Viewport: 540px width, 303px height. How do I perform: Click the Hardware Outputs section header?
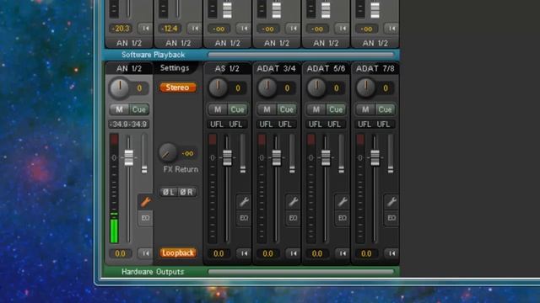tap(153, 272)
